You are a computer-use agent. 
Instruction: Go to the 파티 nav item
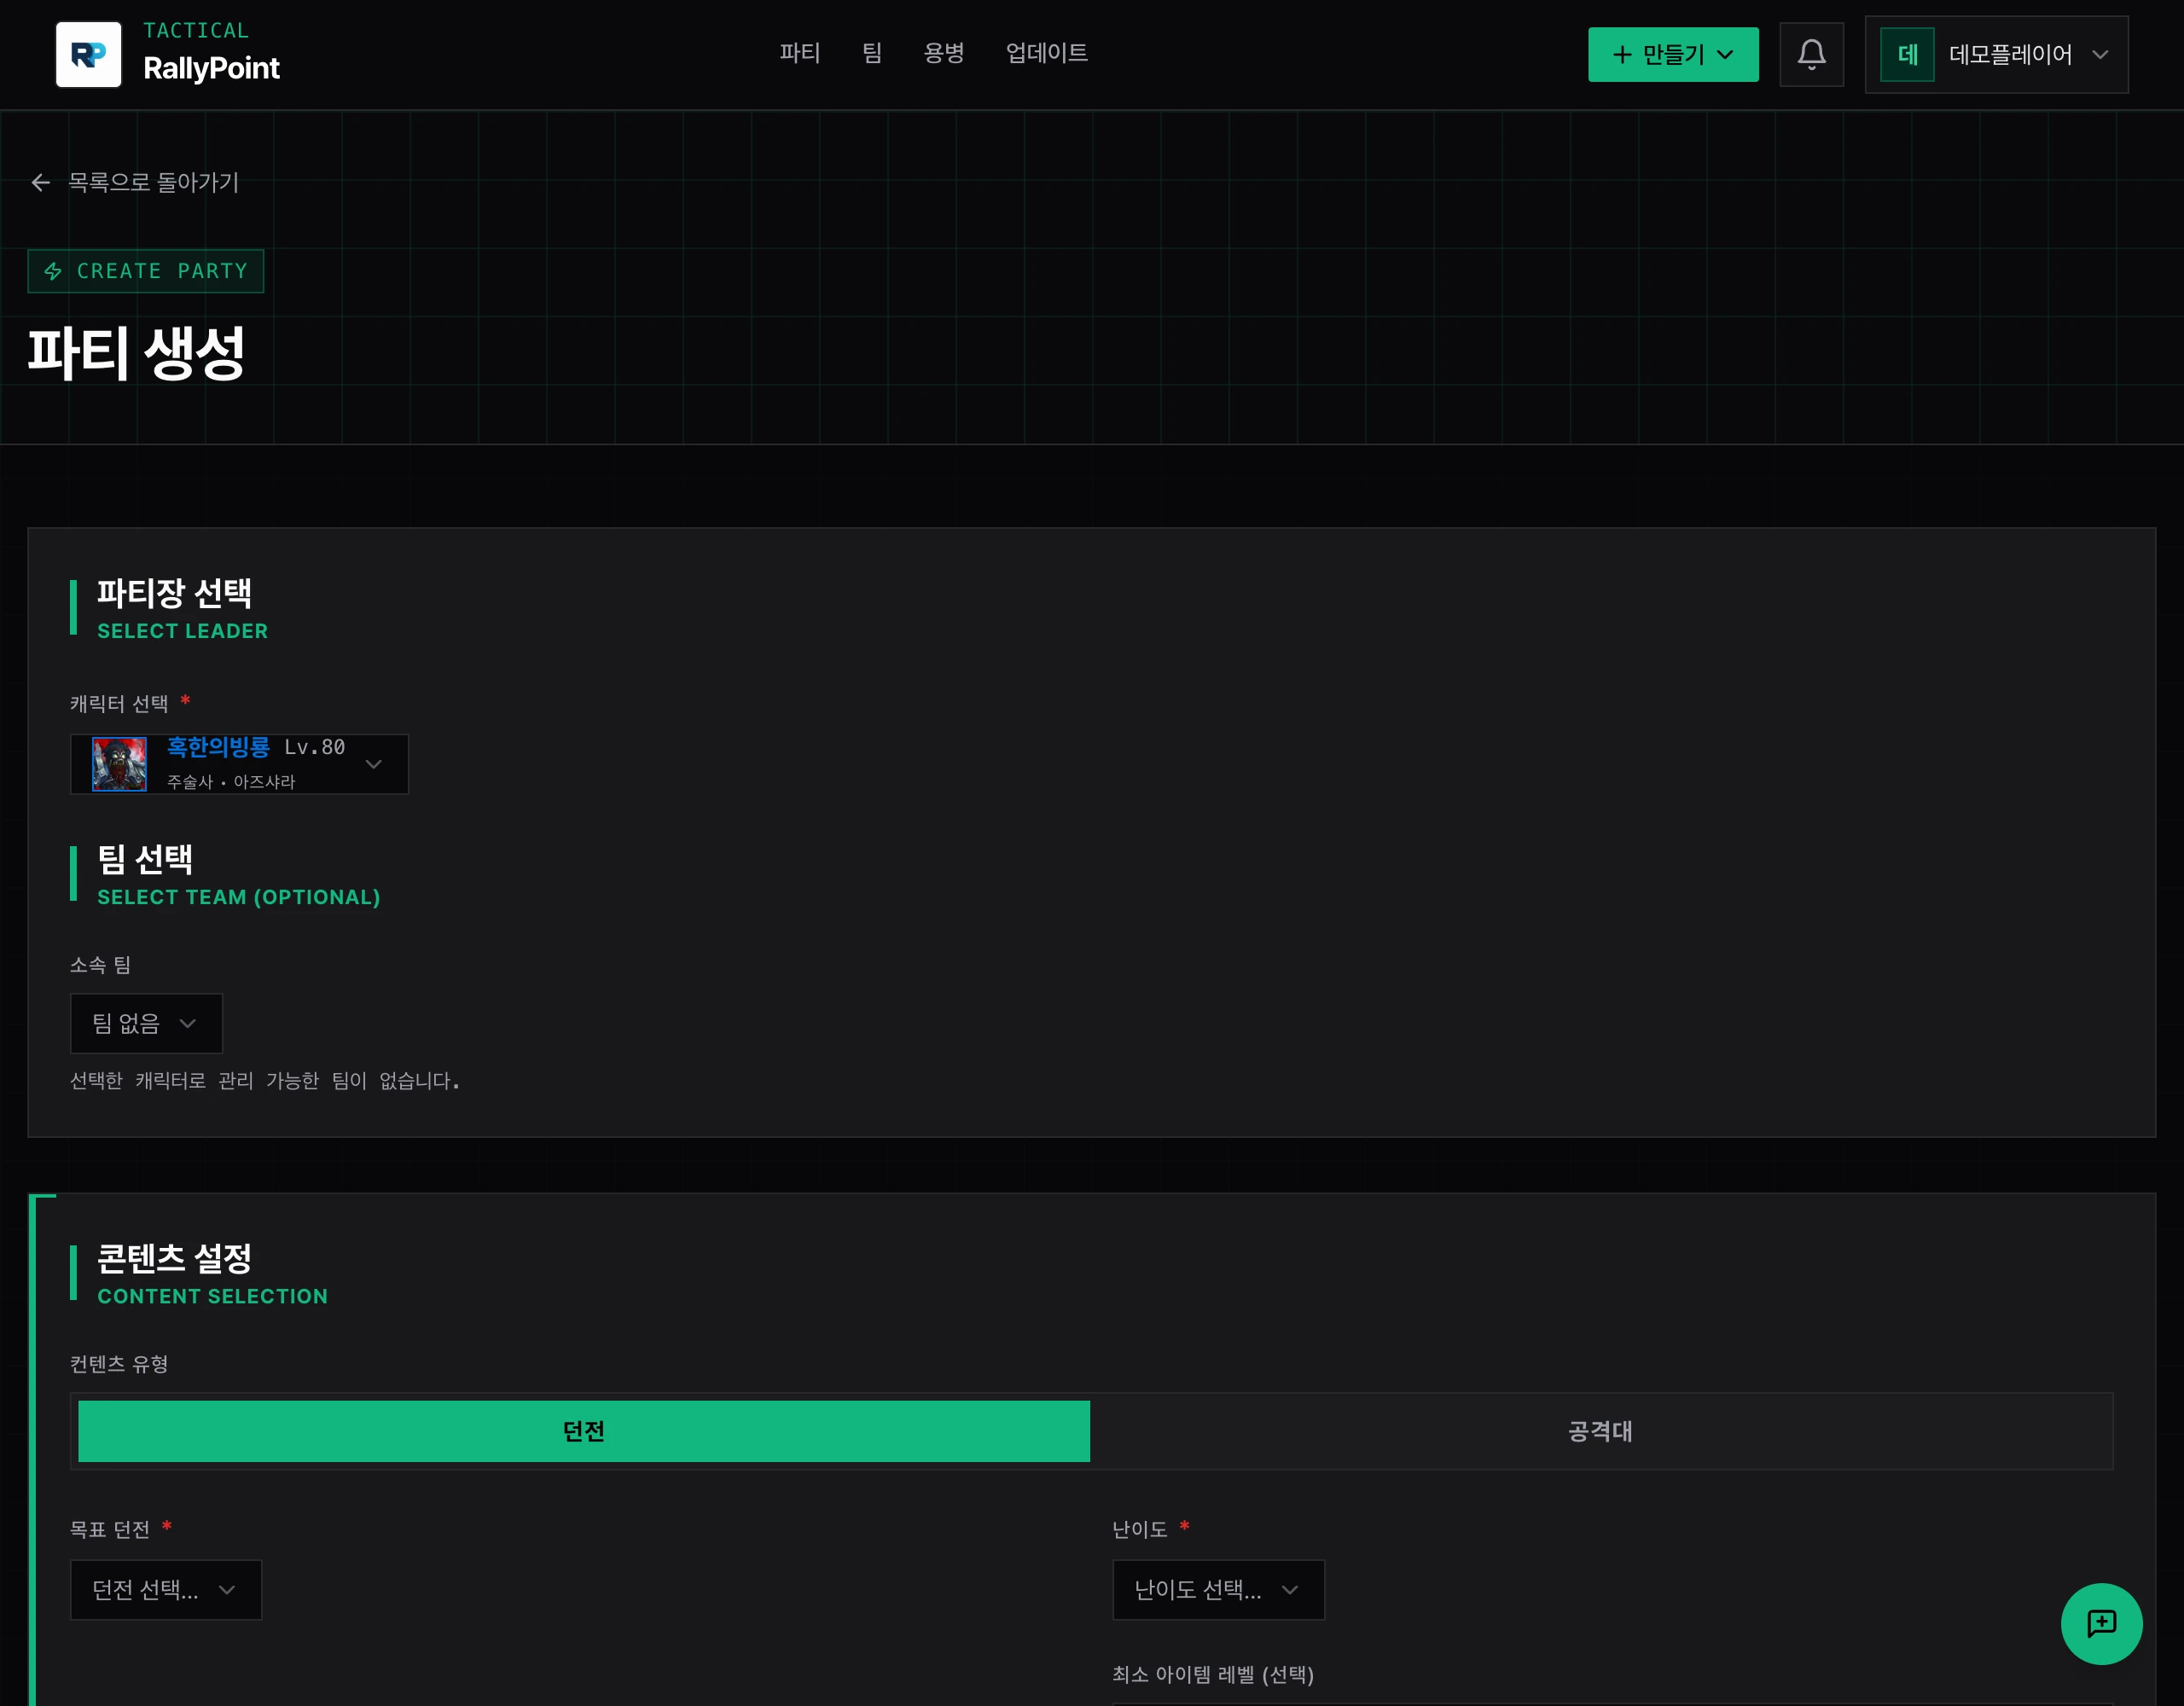800,53
